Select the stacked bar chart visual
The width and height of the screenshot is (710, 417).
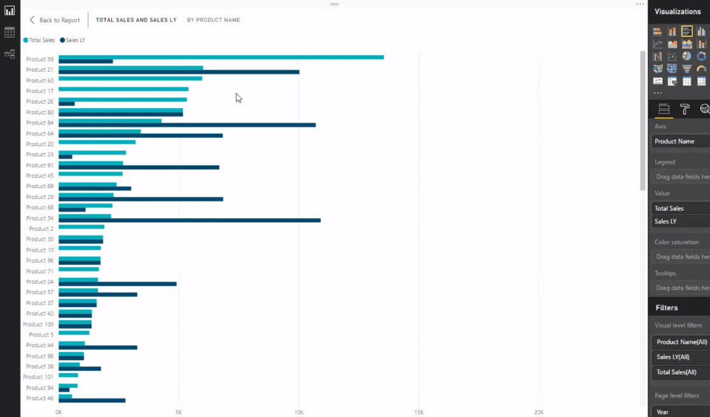[657, 31]
